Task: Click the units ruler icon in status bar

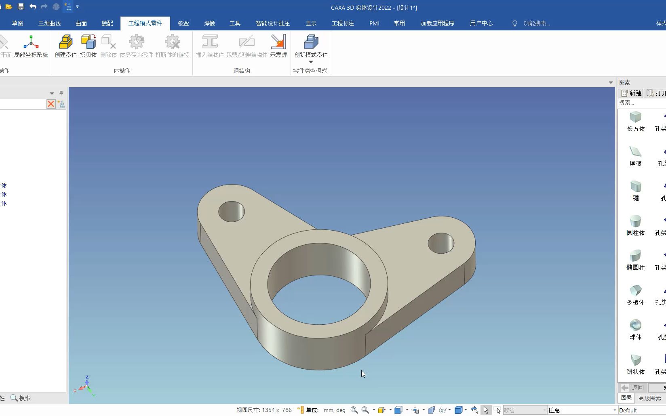Action: point(300,410)
